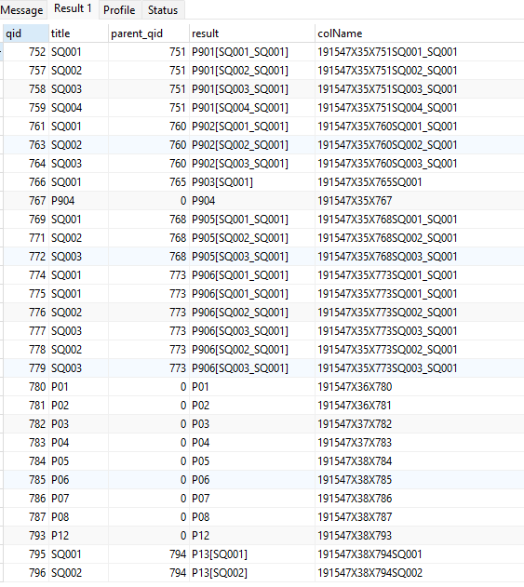Click colName cell 191547X36X781
Viewport: 524px width, 587px height.
(420, 406)
